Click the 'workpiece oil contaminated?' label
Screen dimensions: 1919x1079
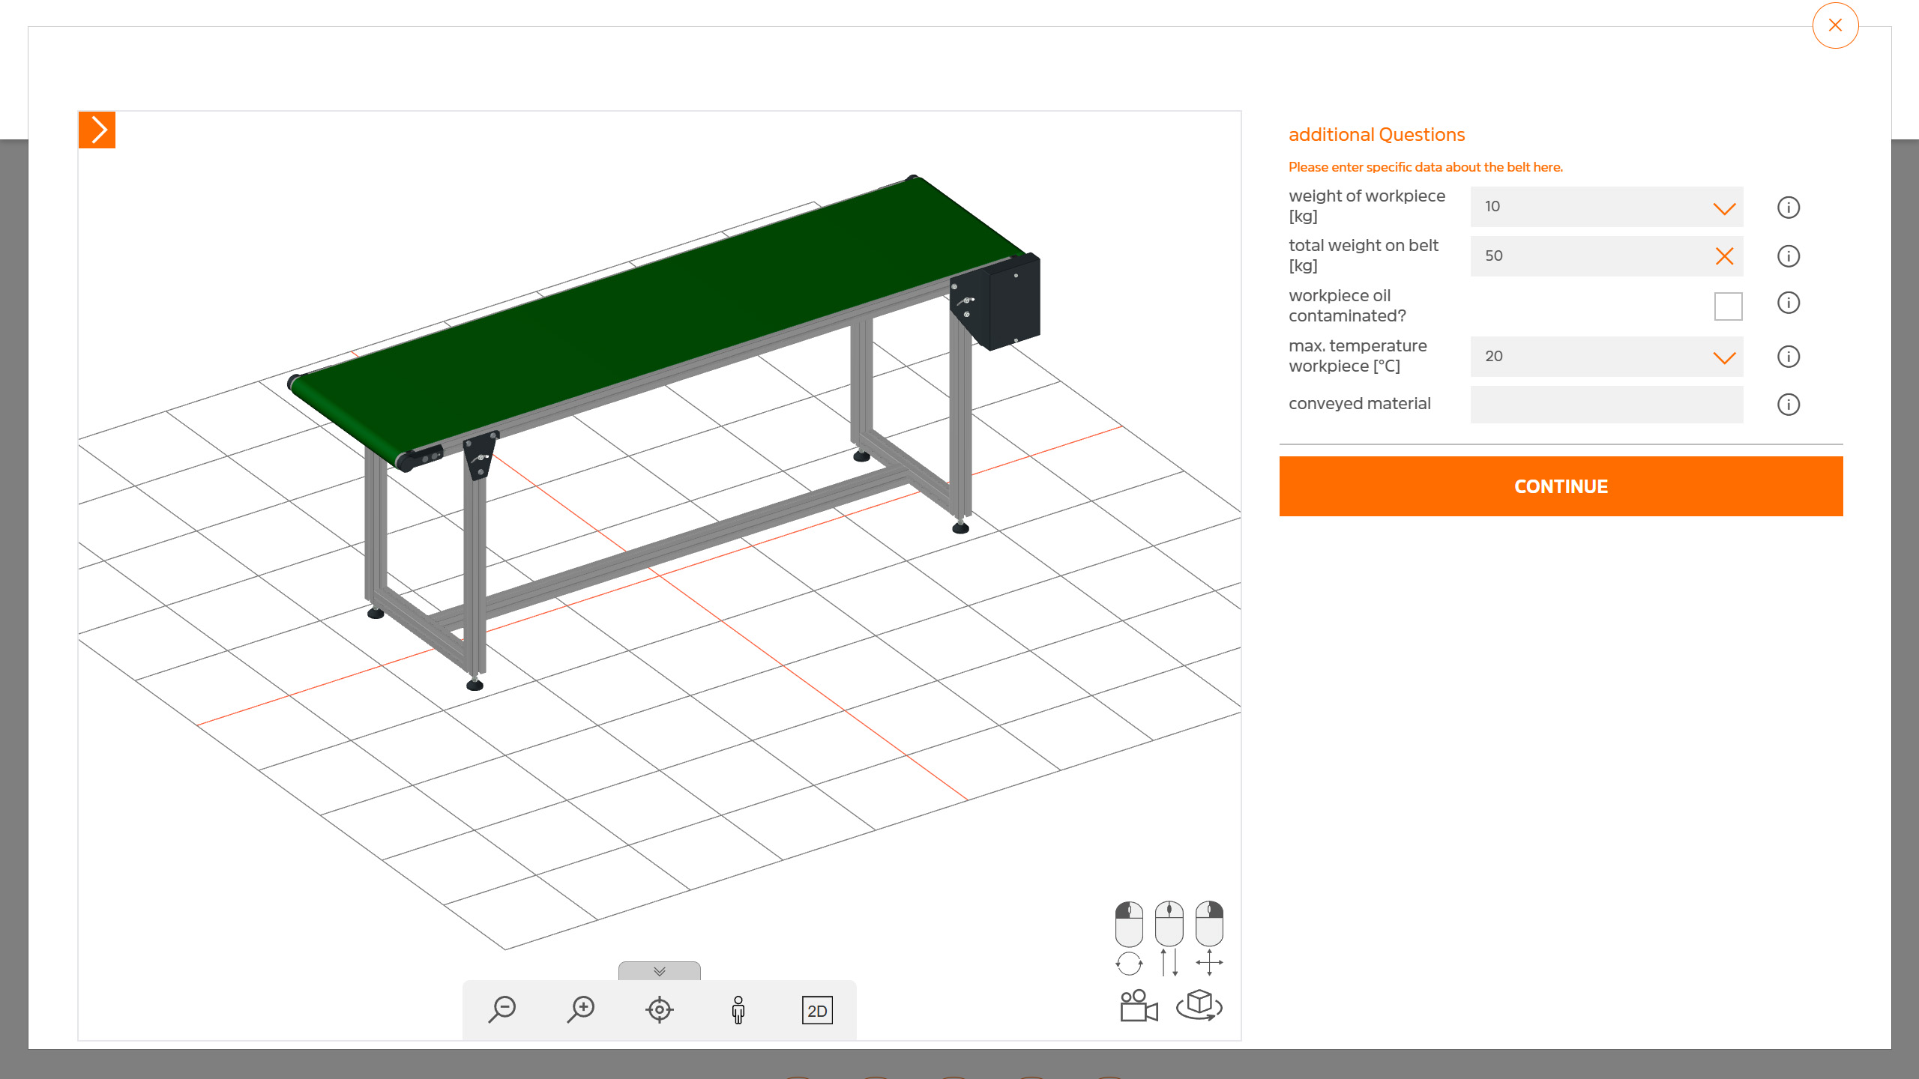(1347, 306)
